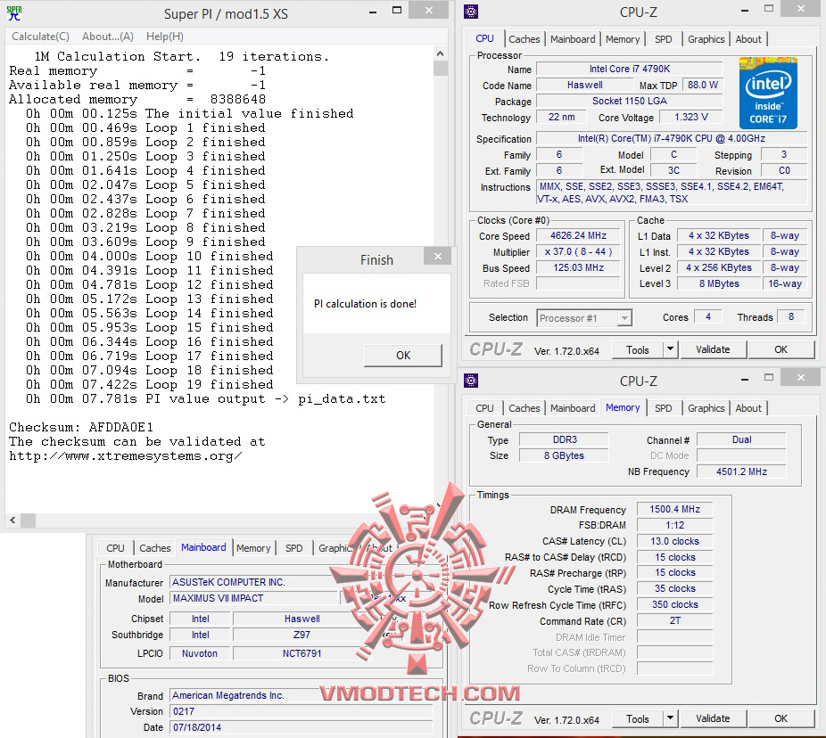Open About tab in top CPU-Z window

pos(748,39)
